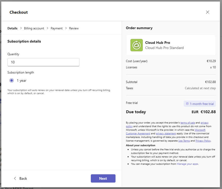Open the Microsoft Customer Agreement link
The width and height of the screenshot is (222, 189).
point(200,130)
